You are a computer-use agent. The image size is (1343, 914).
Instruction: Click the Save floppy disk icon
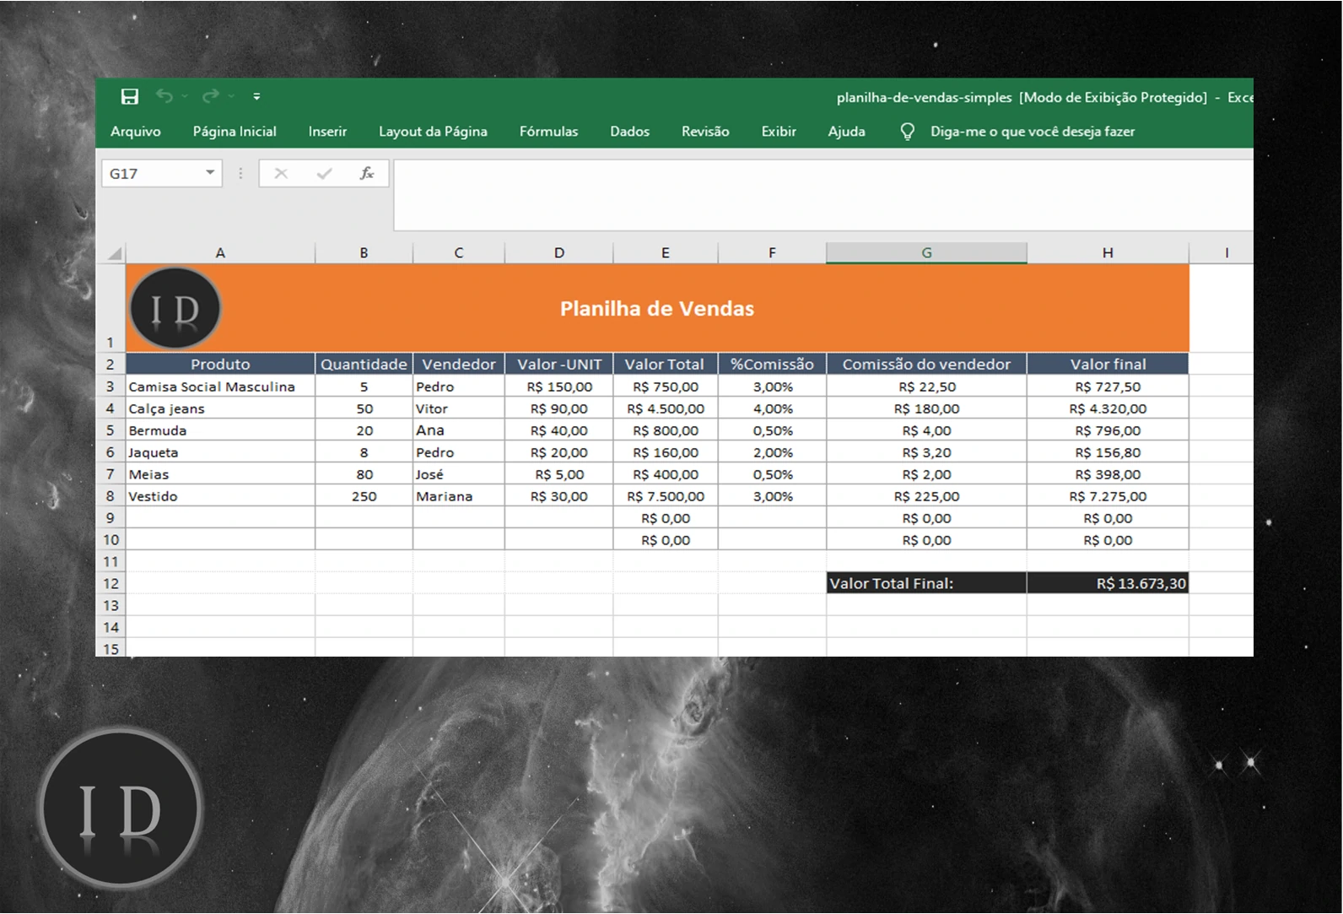click(x=129, y=97)
